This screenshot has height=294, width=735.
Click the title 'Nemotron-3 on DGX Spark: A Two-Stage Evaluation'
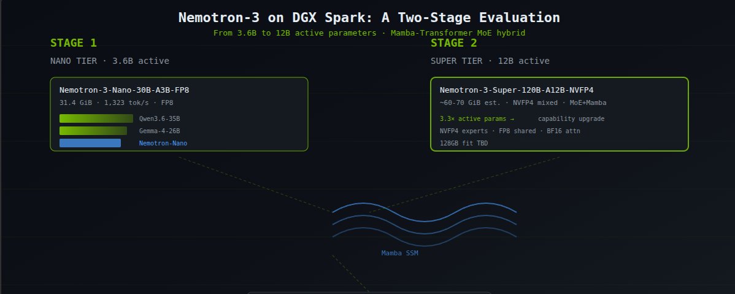(369, 18)
